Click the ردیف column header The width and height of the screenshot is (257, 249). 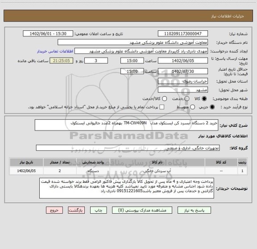(242, 162)
